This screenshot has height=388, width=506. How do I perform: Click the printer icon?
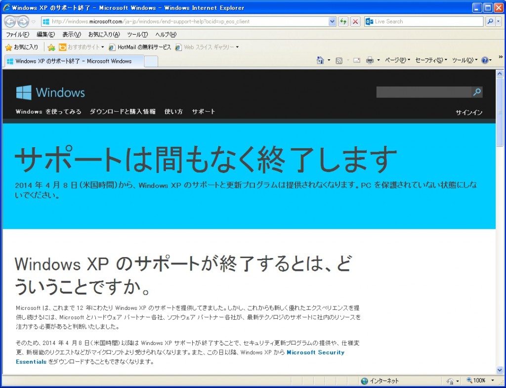point(370,60)
